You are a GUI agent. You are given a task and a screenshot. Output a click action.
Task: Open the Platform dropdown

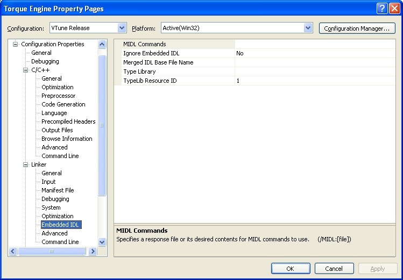coord(308,28)
